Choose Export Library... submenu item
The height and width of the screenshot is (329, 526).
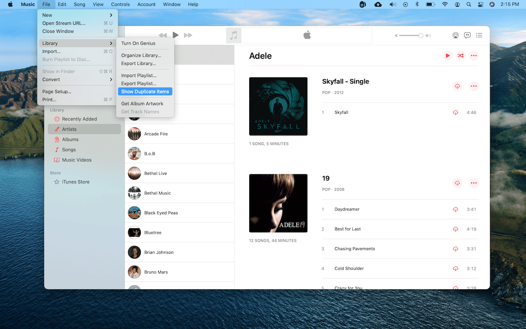pyautogui.click(x=145, y=64)
